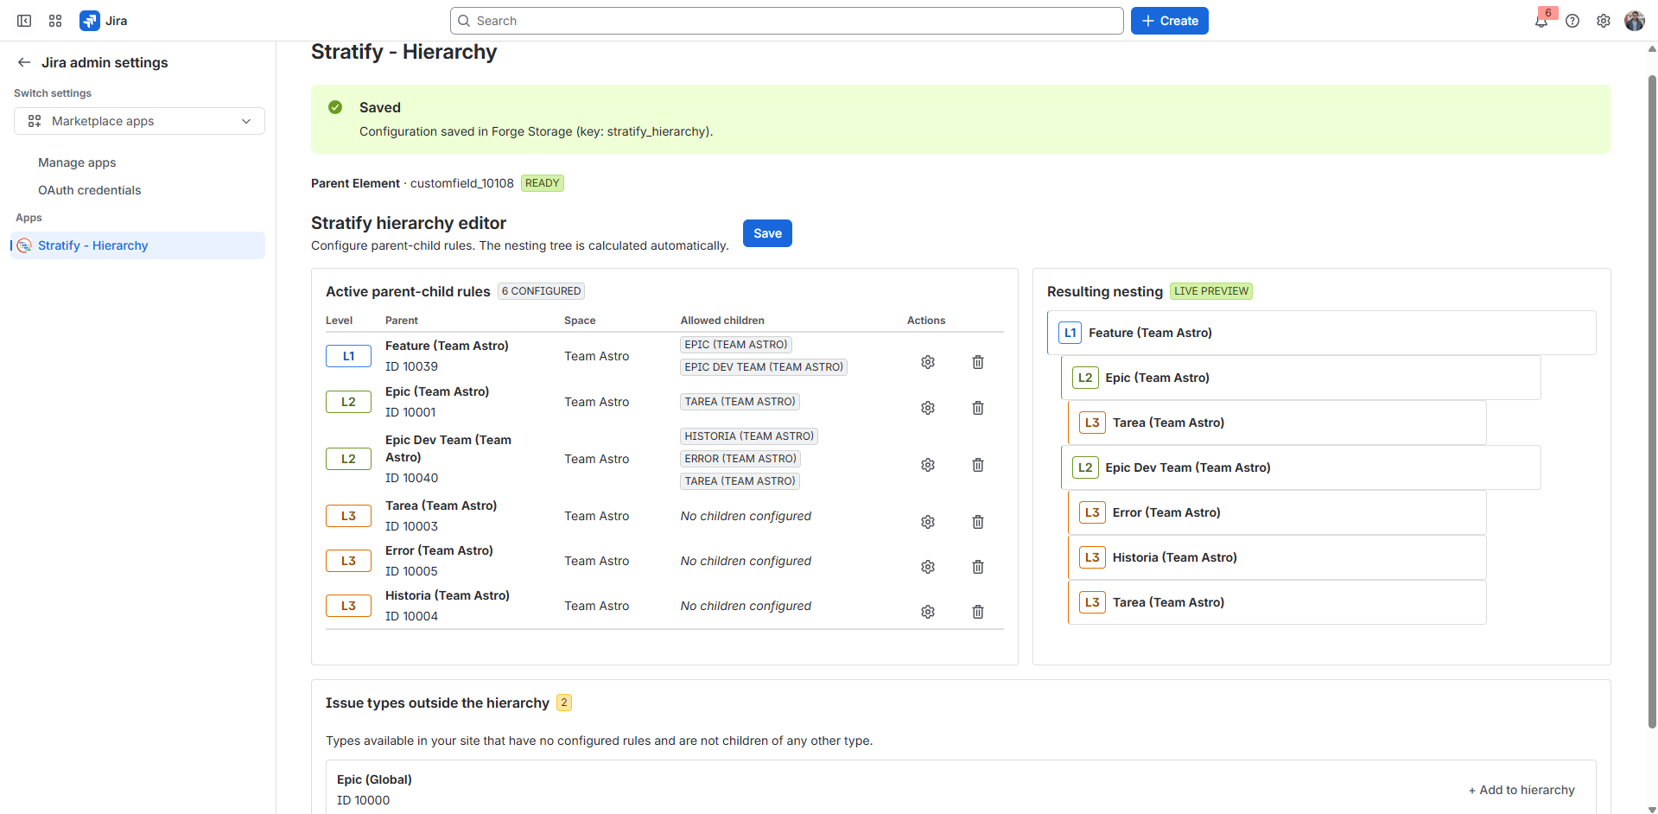
Task: Edit the Tarea (Team Astro) ID 10003 rule
Action: (x=928, y=522)
